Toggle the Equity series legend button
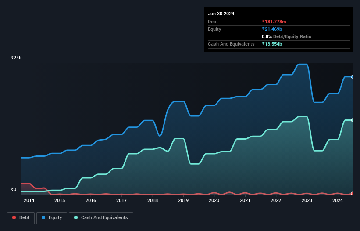This screenshot has height=231, width=360. pyautogui.click(x=52, y=218)
